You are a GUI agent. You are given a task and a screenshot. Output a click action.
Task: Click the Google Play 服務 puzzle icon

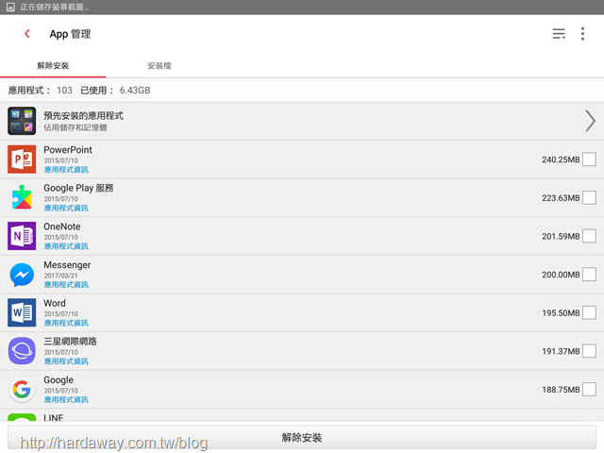(22, 197)
